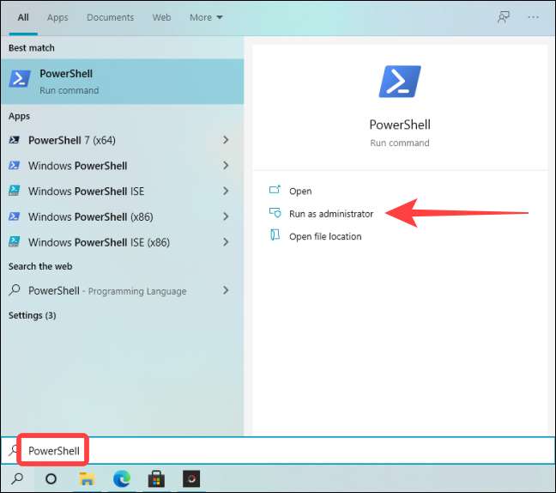Screen dimensions: 556x493
Task: Select the PowerShell best match result
Action: click(x=123, y=82)
